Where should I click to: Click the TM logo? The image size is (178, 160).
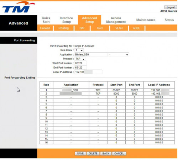[19, 7]
